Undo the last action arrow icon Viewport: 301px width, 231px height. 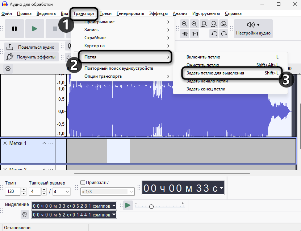[214, 34]
